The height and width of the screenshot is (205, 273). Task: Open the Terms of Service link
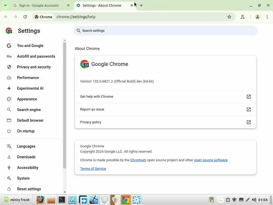point(93,169)
